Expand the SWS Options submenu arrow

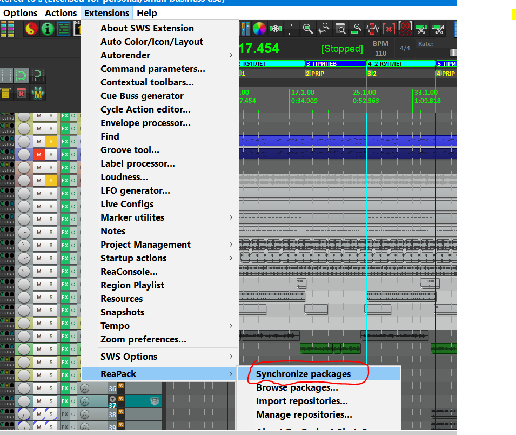(231, 357)
